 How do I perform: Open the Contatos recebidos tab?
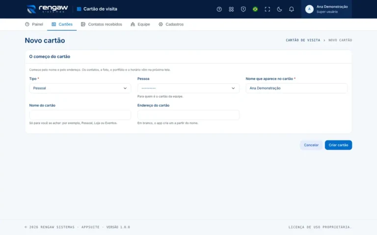[102, 24]
